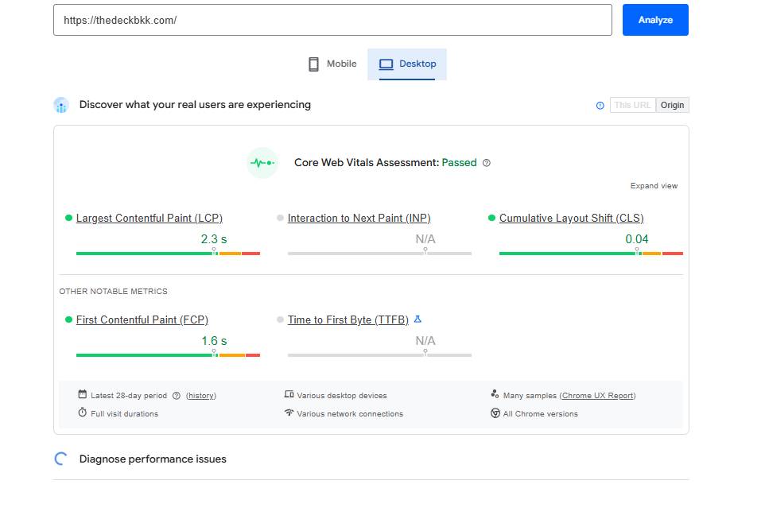Open the Chrome UX Report link

pos(598,396)
